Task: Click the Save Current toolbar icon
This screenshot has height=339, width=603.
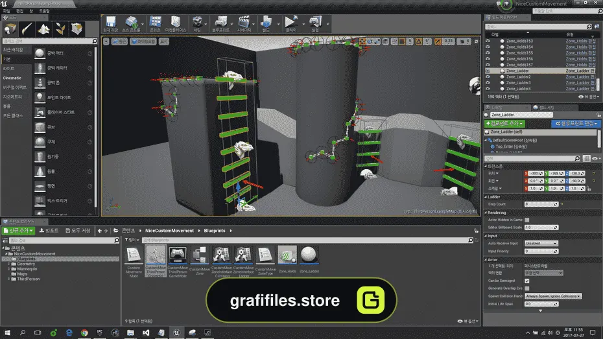Action: click(x=111, y=22)
